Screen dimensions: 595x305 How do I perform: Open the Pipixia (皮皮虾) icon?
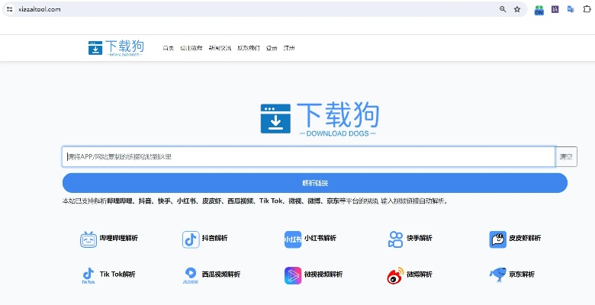pos(497,239)
